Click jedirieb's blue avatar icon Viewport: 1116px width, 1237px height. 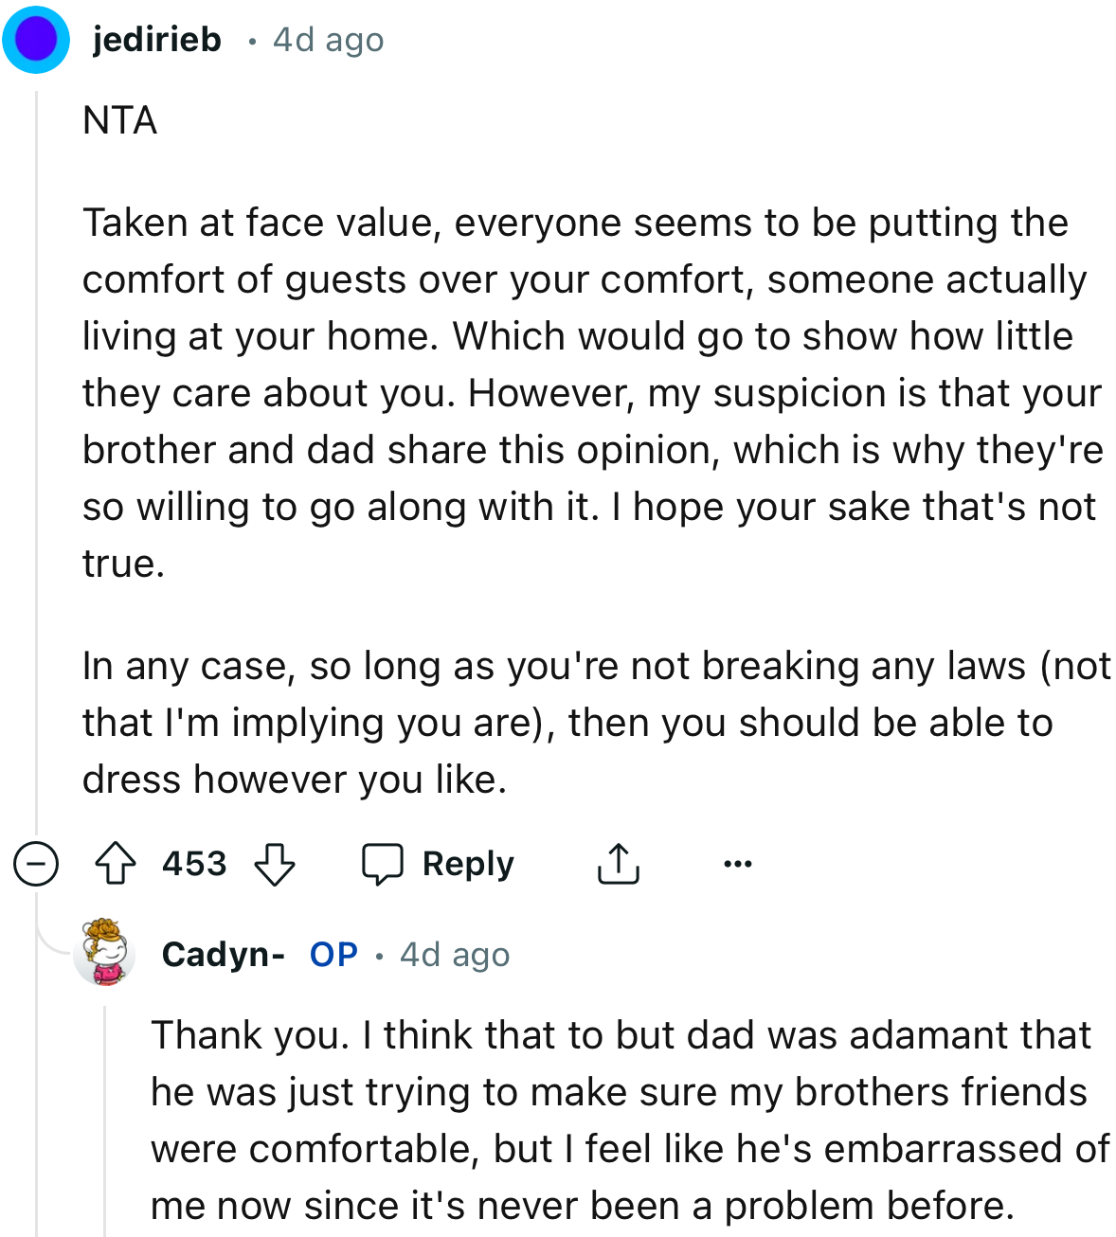36,39
